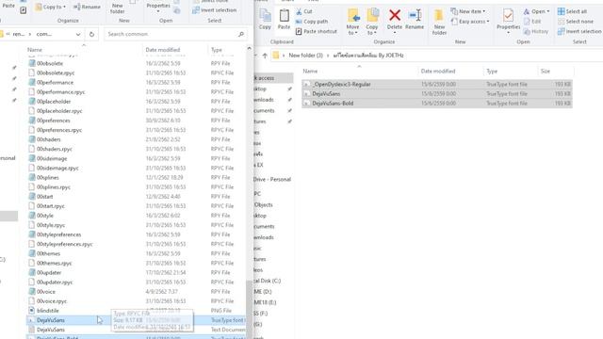Click the red Delete icon
Screen dimensions: 603x339
click(x=395, y=15)
